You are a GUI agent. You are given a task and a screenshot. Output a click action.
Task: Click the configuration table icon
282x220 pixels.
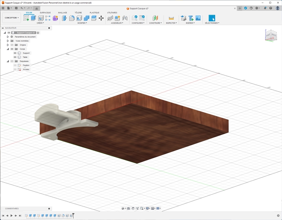point(142,18)
